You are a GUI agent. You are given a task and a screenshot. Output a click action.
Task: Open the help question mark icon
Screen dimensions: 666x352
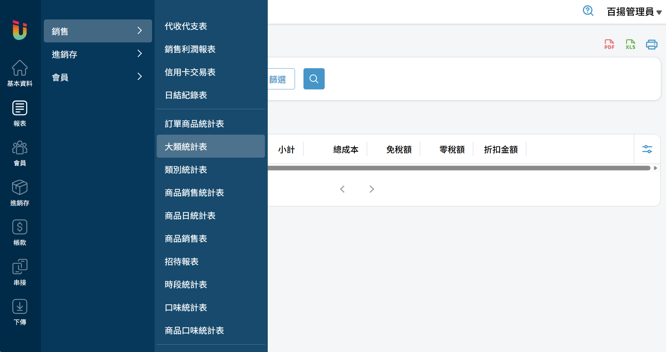tap(588, 11)
